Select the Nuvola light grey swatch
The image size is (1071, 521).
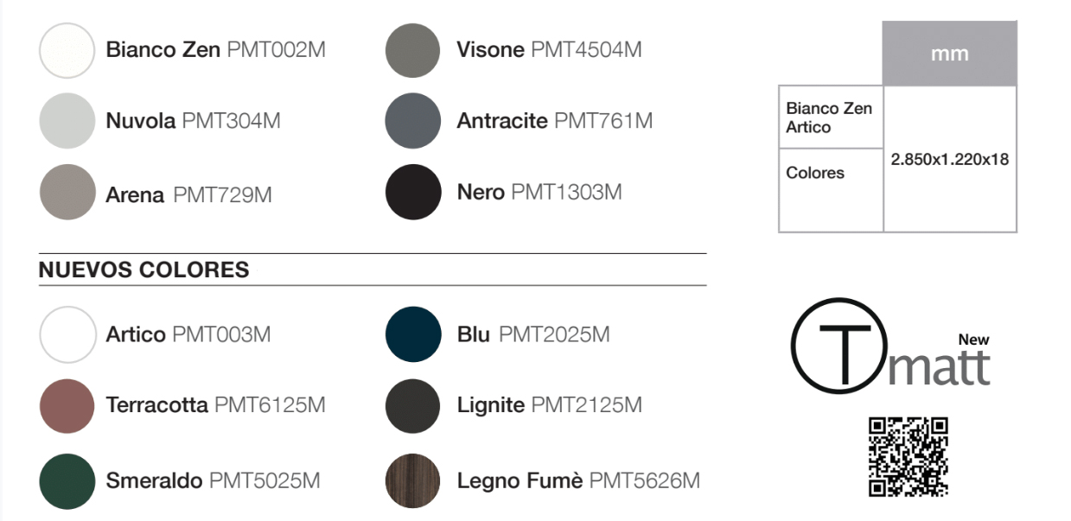[67, 121]
